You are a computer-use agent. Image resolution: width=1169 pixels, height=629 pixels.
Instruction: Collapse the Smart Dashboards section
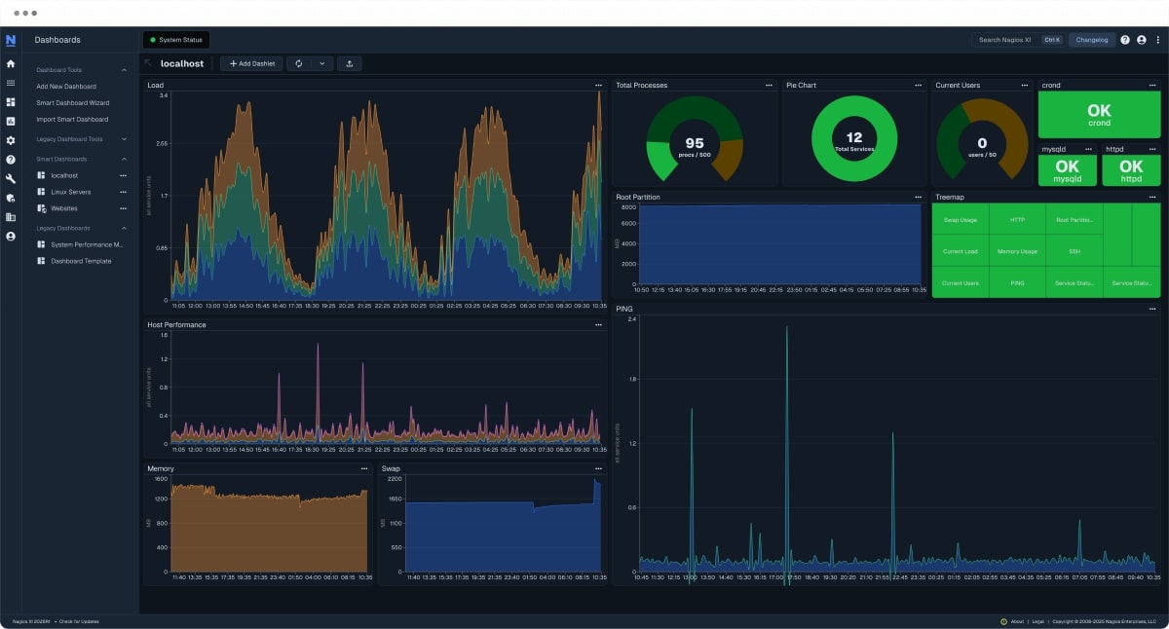124,159
